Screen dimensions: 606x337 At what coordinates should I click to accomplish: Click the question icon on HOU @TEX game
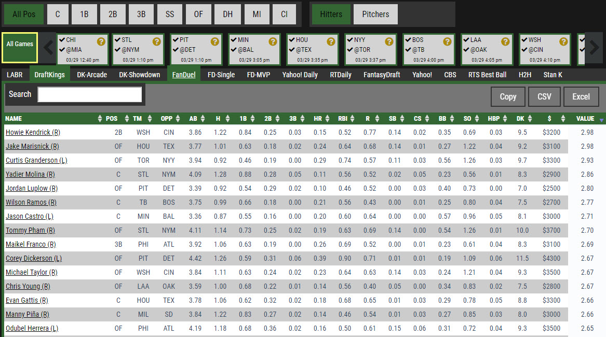[x=330, y=41]
